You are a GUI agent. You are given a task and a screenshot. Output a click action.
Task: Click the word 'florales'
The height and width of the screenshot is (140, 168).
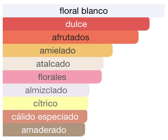point(52,77)
